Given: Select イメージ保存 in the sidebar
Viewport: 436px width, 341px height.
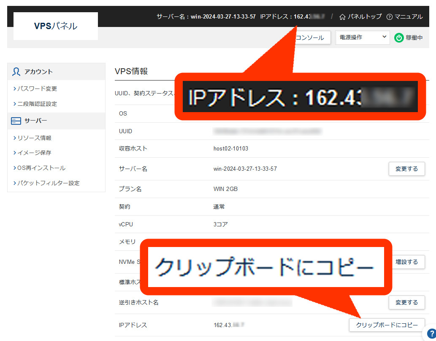Looking at the screenshot, I should pos(36,153).
